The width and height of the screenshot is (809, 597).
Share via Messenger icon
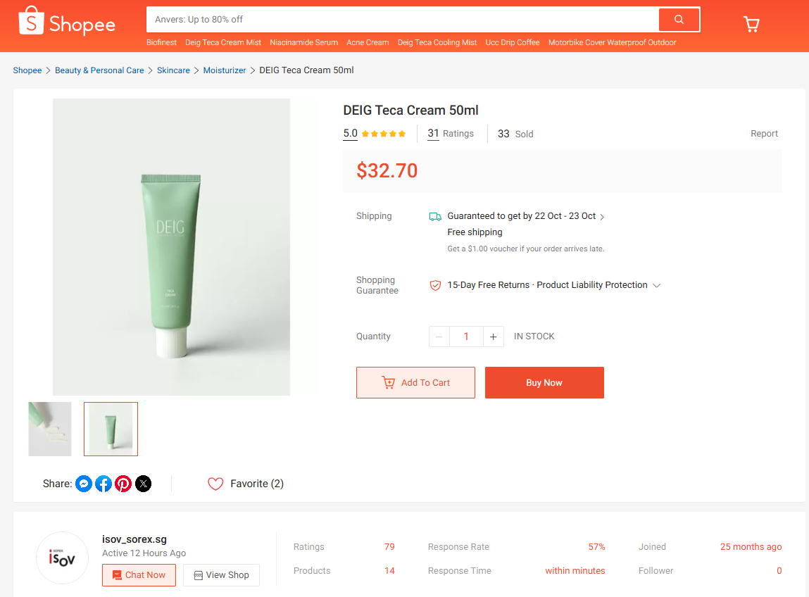point(84,484)
